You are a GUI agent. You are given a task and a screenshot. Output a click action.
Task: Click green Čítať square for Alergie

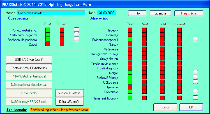click(x=130, y=72)
